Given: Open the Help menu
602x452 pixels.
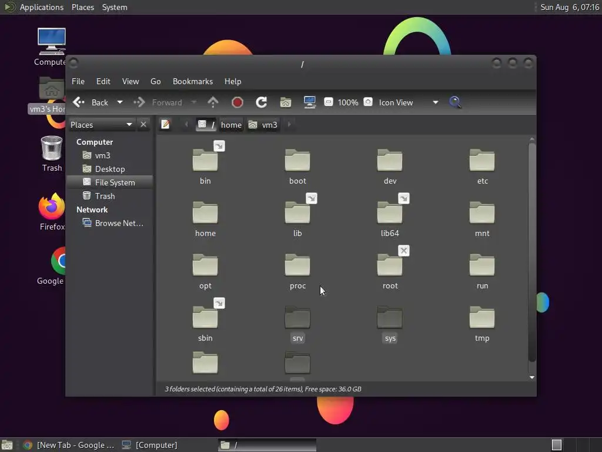Looking at the screenshot, I should [233, 81].
